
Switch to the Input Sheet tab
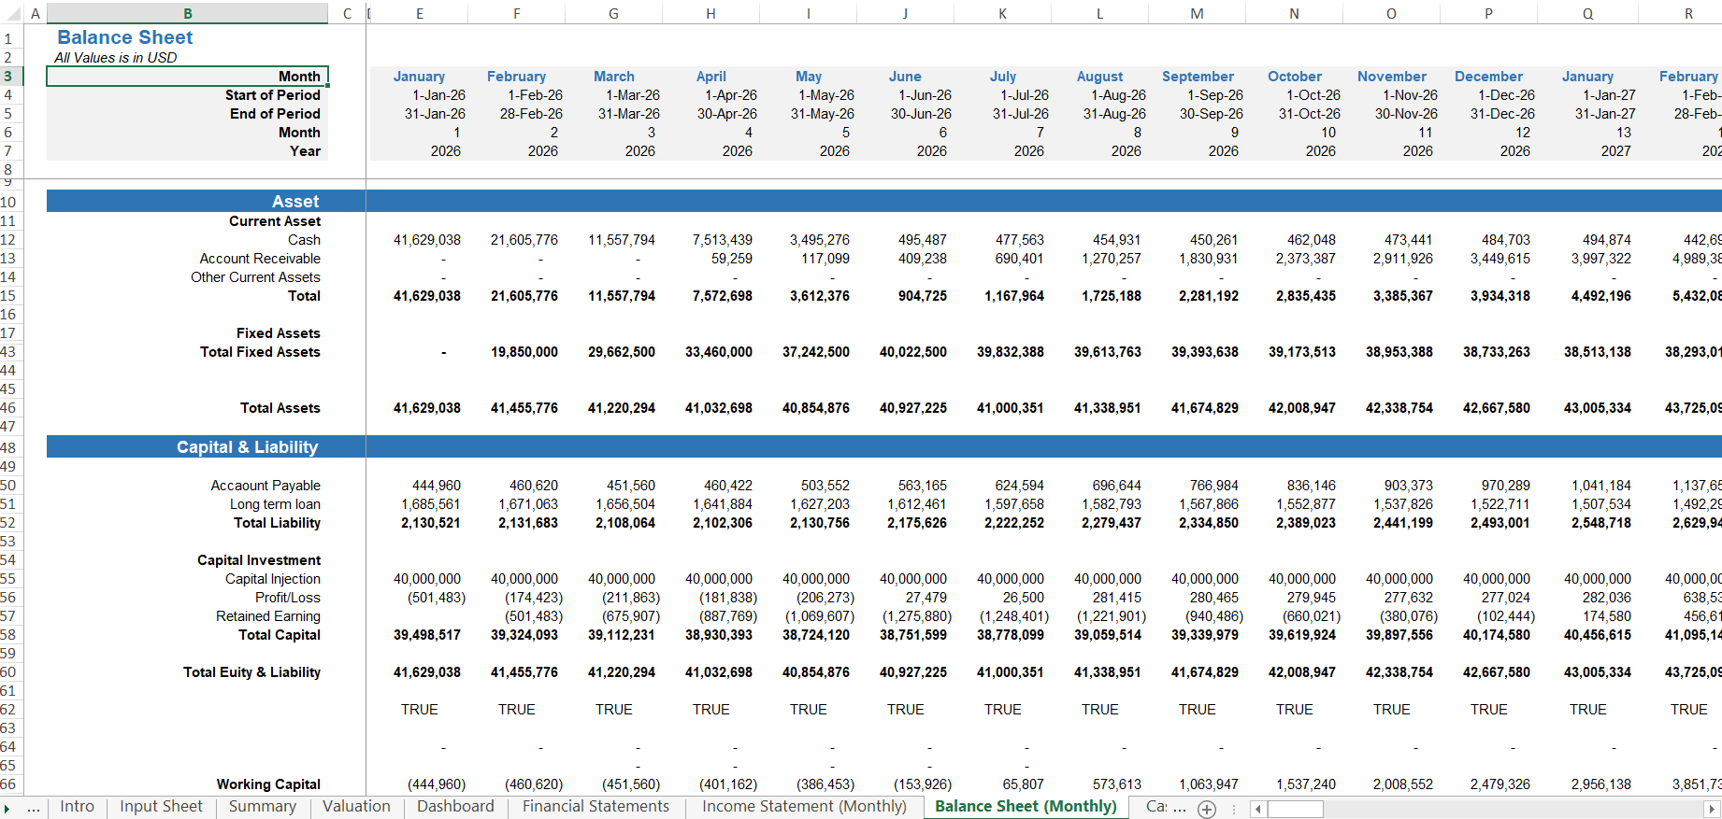[161, 807]
